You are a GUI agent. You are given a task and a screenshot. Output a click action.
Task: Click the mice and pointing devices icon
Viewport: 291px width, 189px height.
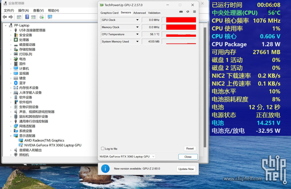click(16, 116)
